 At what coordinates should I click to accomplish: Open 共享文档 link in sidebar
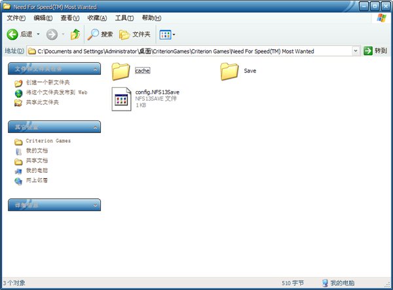coord(37,160)
